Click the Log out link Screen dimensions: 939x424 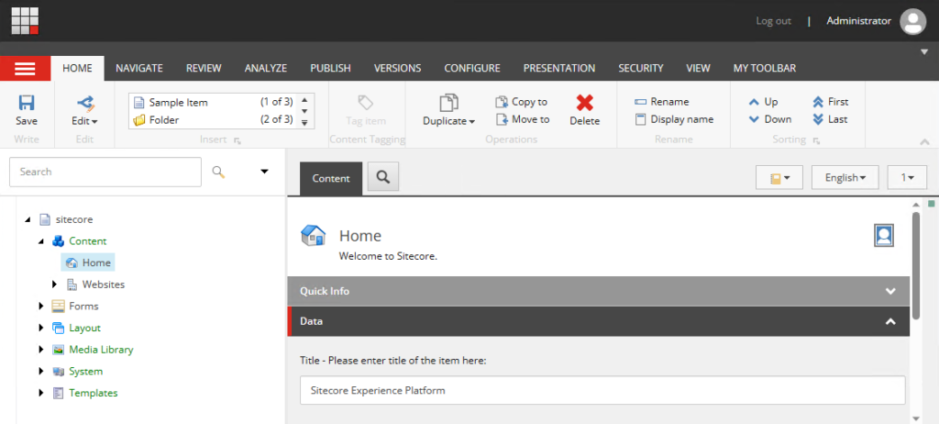point(773,21)
